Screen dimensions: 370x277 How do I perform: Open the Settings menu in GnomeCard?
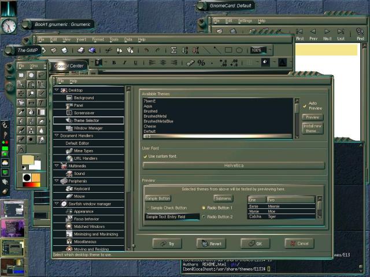tap(245, 21)
